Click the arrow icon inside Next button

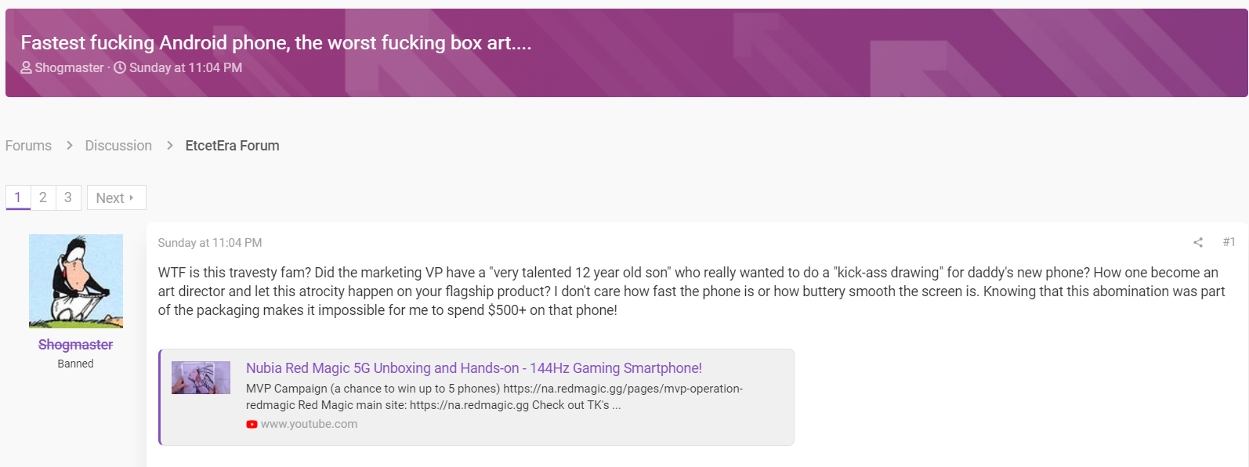tap(132, 197)
